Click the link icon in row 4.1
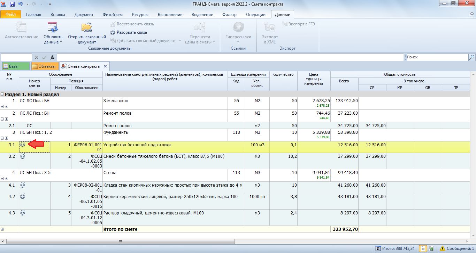 pos(23,185)
